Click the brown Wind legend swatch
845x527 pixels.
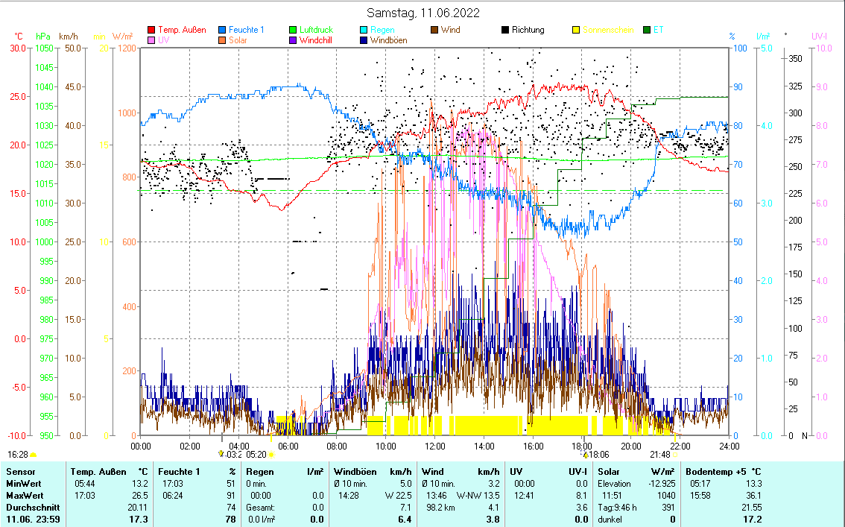434,30
